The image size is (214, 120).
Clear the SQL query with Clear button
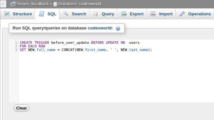21,108
